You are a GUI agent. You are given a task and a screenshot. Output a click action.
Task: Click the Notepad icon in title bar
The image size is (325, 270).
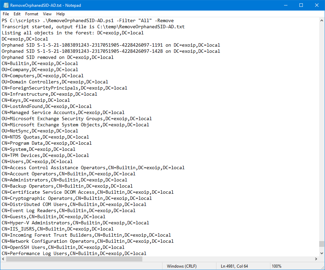pyautogui.click(x=6, y=5)
